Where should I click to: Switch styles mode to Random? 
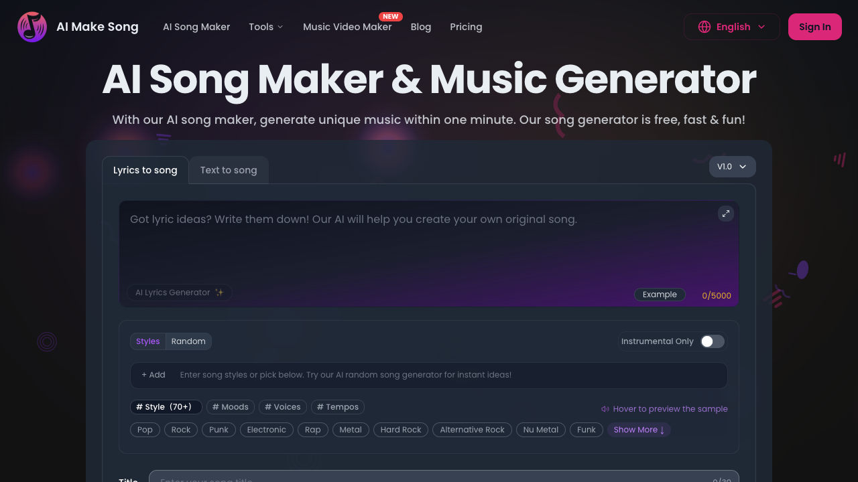point(188,341)
